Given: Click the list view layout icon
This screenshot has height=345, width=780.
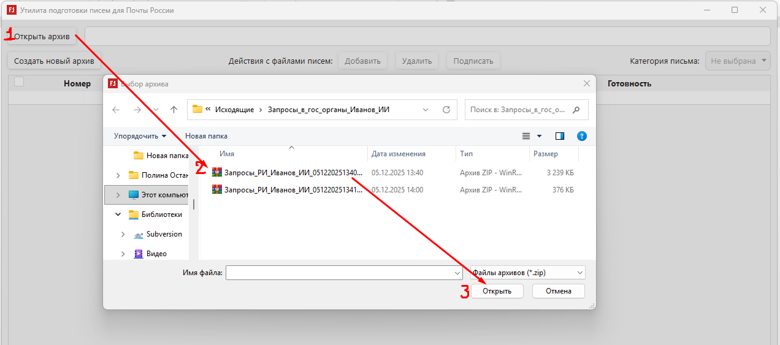Looking at the screenshot, I should (526, 136).
